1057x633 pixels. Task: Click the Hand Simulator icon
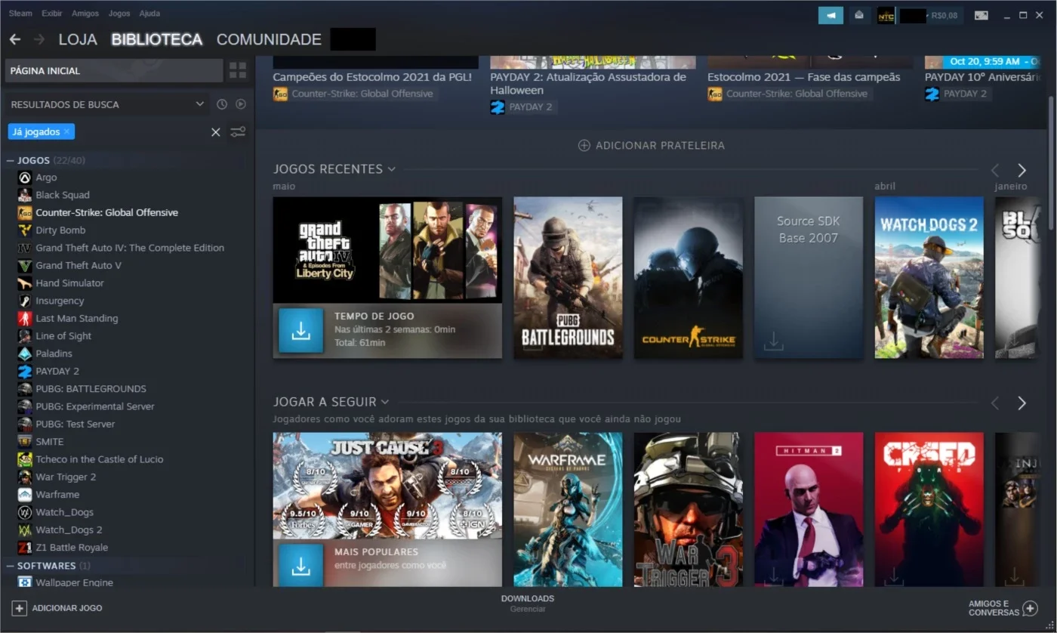pyautogui.click(x=25, y=283)
